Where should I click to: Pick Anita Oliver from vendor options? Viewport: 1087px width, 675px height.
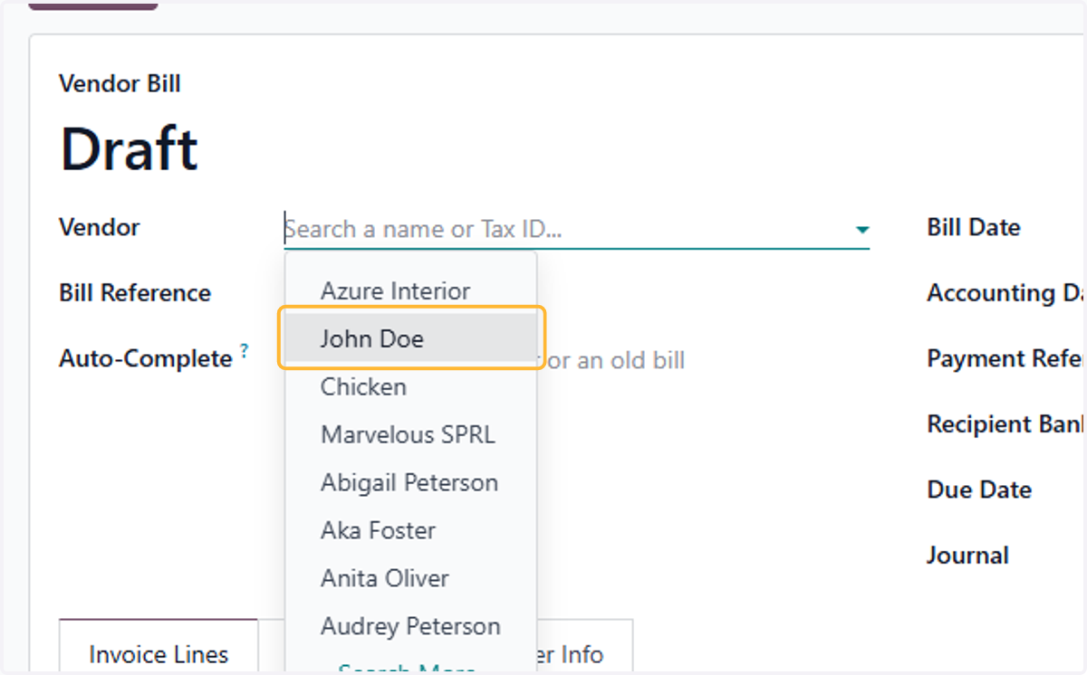point(411,579)
